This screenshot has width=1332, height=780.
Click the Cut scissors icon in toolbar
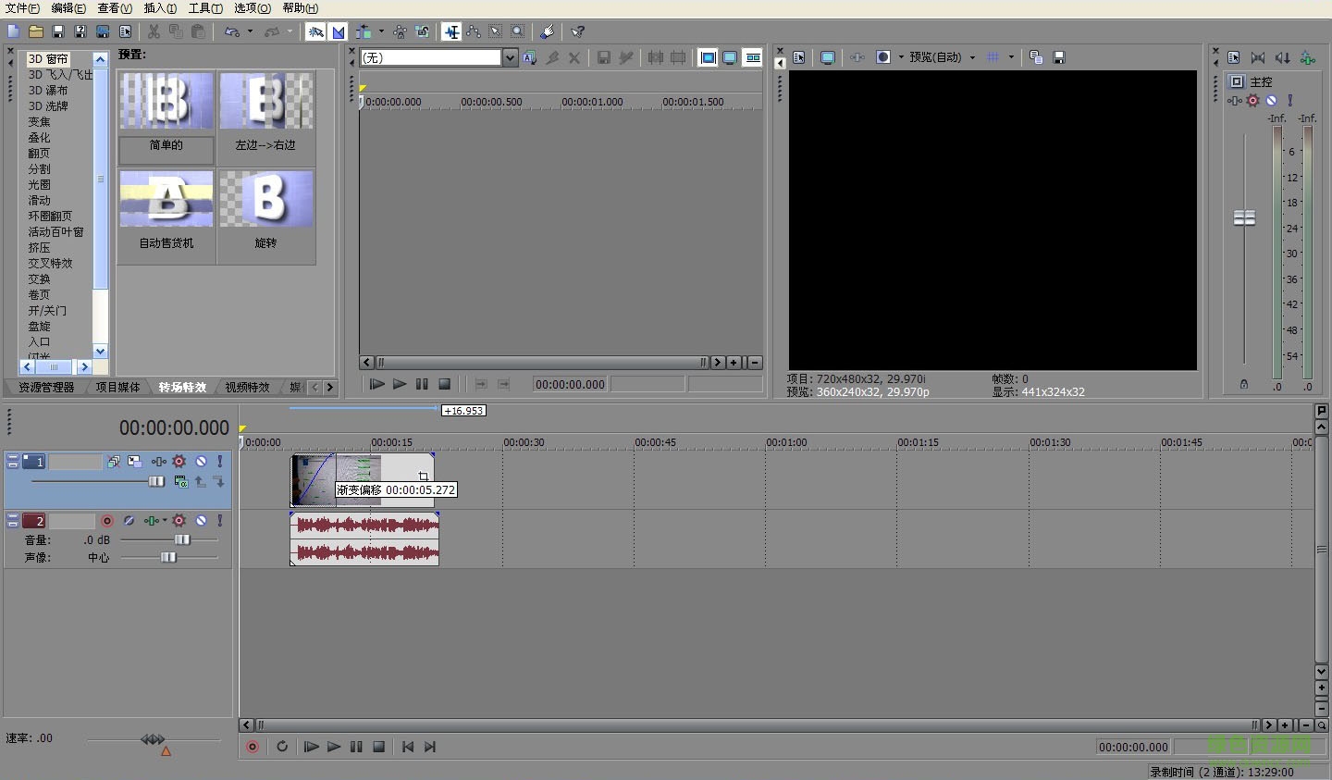click(154, 31)
